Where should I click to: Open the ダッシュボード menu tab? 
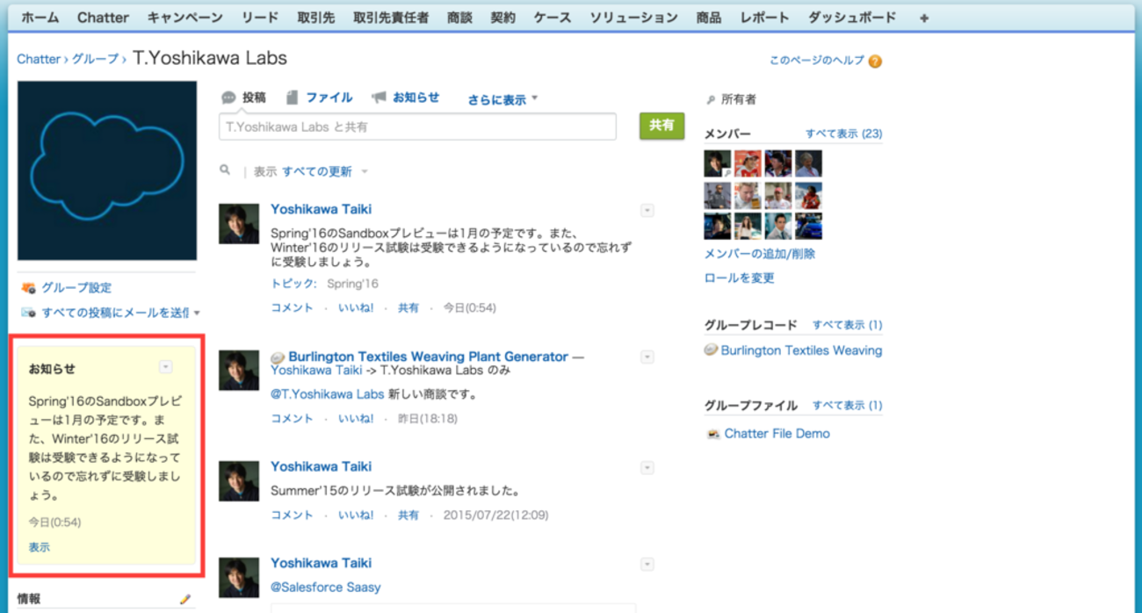pyautogui.click(x=852, y=18)
